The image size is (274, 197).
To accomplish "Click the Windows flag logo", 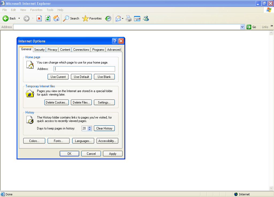I will click(x=269, y=10).
